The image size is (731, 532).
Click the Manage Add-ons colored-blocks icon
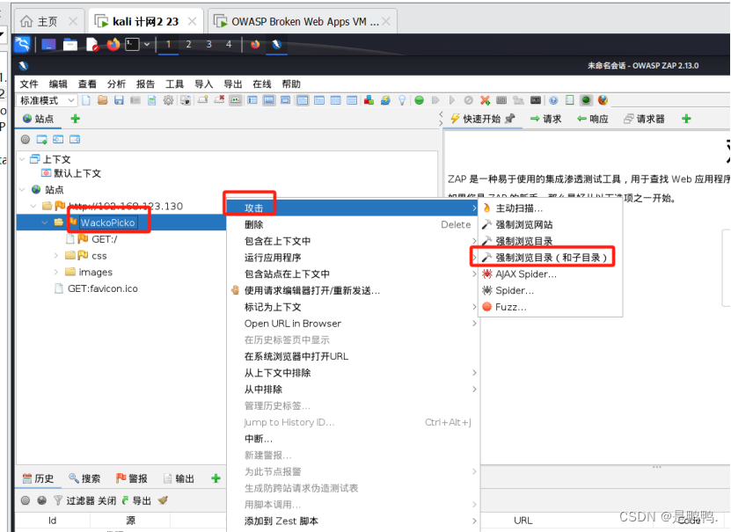click(x=369, y=100)
